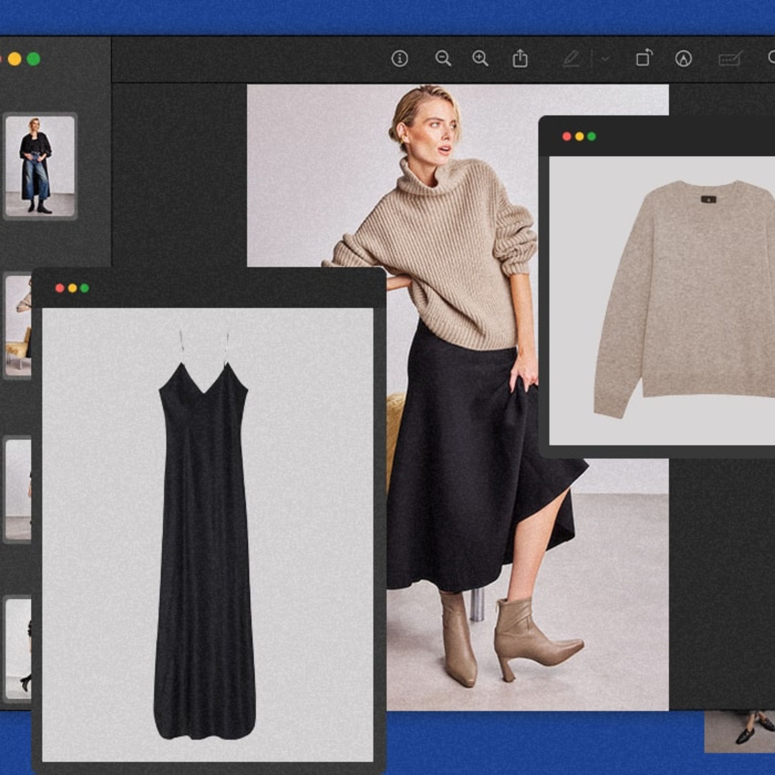Viewport: 775px width, 775px height.
Task: Click the partially visible search icon
Action: [771, 57]
